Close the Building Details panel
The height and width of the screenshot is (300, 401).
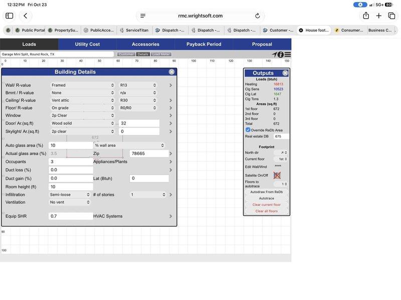171,72
